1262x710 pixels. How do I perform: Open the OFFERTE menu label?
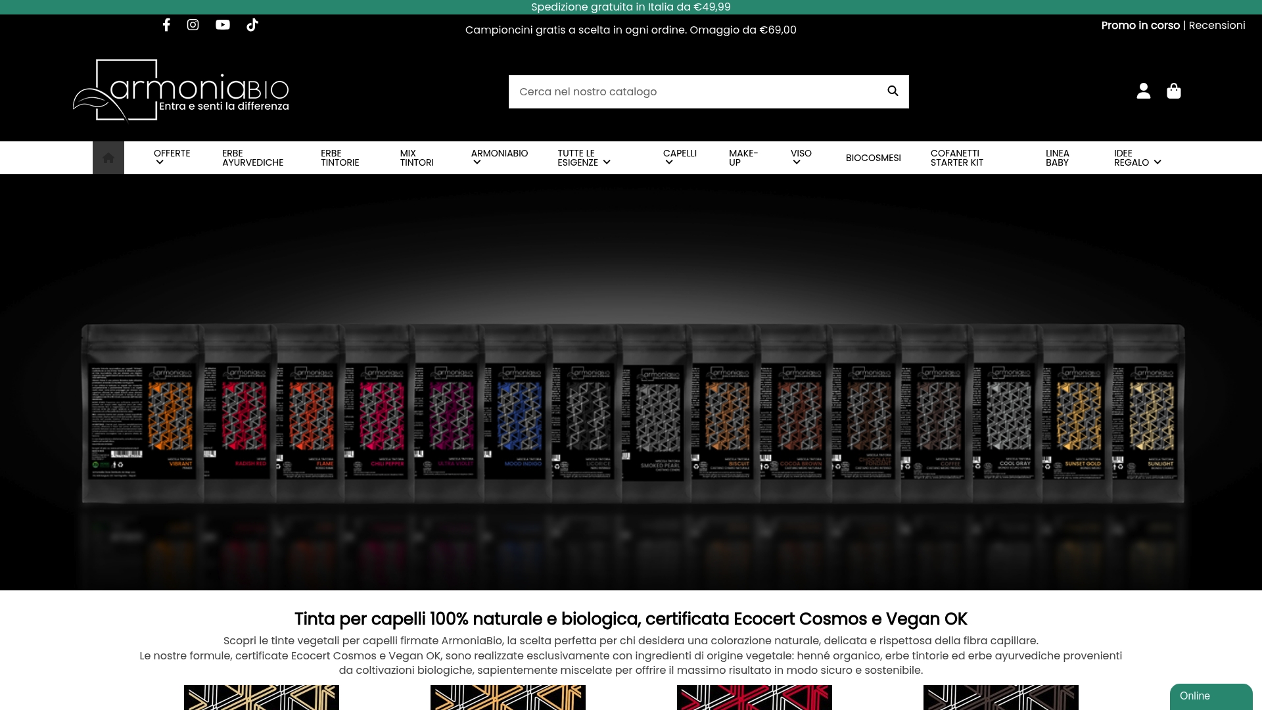point(172,153)
